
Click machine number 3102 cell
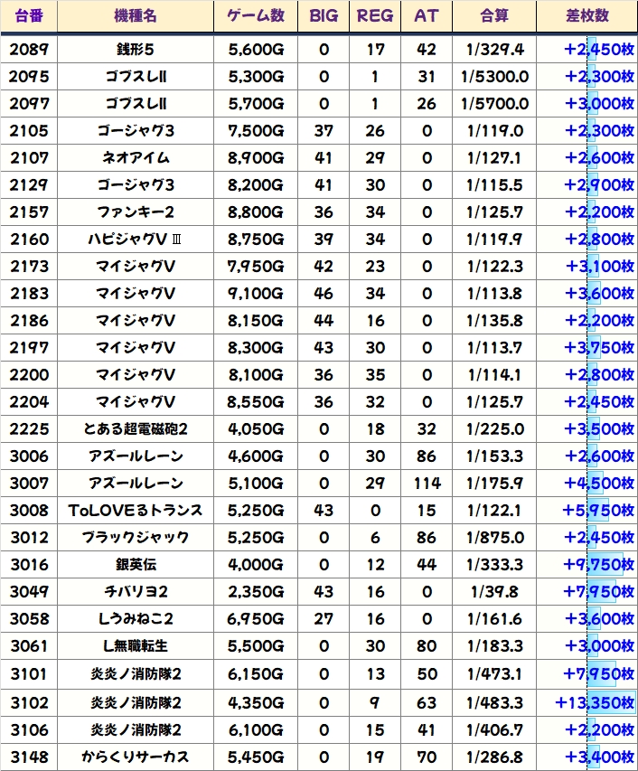tap(29, 702)
